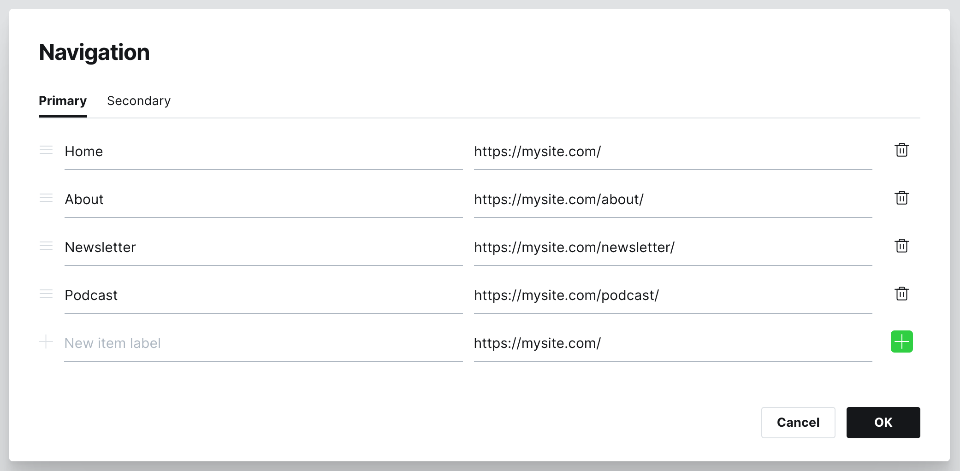The image size is (960, 471).
Task: Delete the Podcast navigation item
Action: point(901,294)
